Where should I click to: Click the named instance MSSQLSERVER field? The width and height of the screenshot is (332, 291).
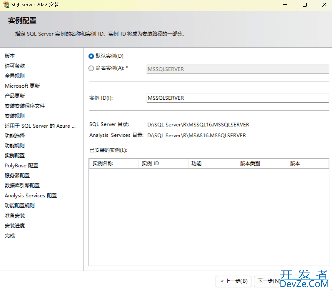click(x=238, y=69)
